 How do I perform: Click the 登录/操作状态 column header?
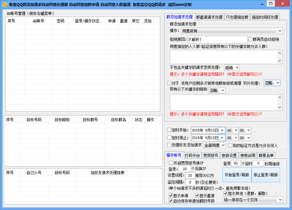coord(87,21)
